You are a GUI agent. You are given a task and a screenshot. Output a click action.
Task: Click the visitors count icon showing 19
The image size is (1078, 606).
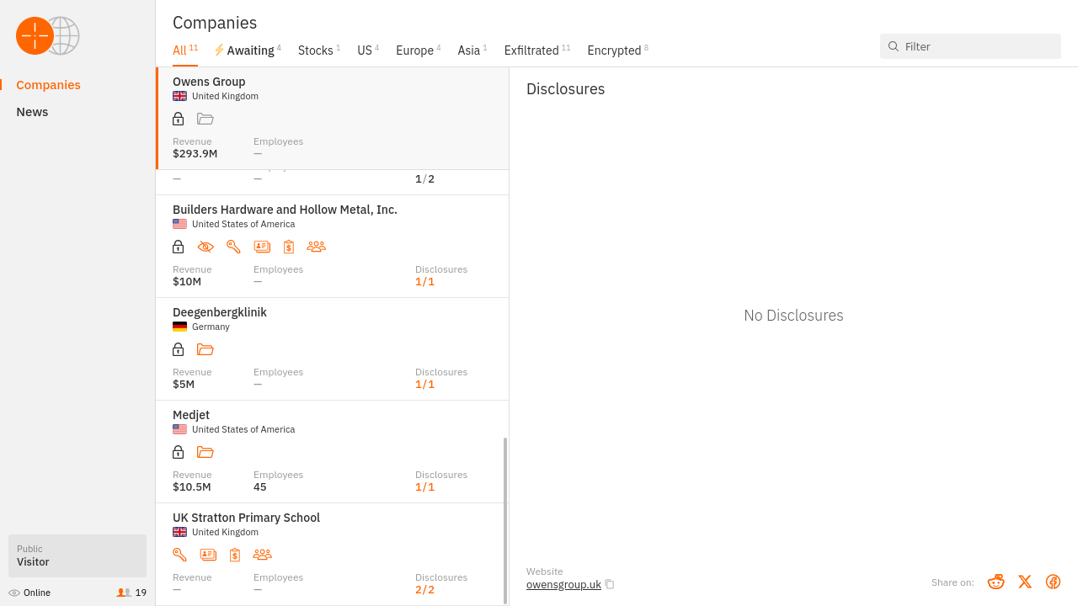124,593
